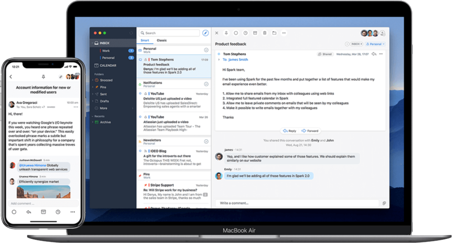Toggle the unread dot on Atlassian YouTube email
452x243 pixels.
coord(140,117)
